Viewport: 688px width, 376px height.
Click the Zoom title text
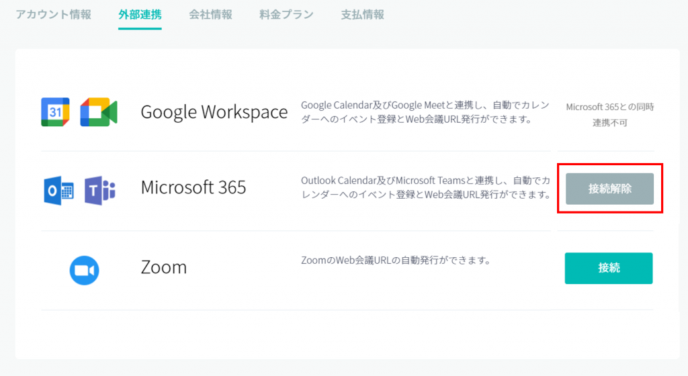coord(163,267)
